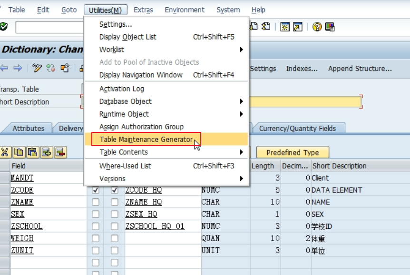
Task: Choose Display Object List menu entry
Action: (166, 37)
